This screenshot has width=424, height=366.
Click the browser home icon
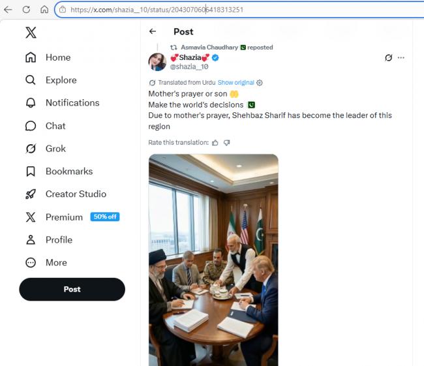44,10
